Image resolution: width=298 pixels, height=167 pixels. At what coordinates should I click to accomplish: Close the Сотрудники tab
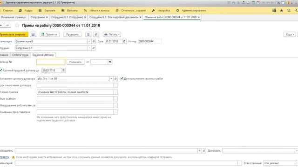pyautogui.click(x=47, y=17)
